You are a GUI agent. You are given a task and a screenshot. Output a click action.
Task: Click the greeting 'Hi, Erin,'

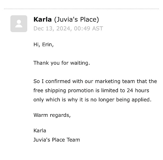43,45
